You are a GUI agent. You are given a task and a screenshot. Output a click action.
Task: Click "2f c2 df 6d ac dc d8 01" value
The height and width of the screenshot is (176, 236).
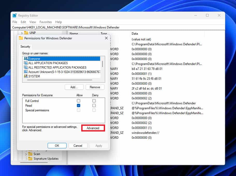tap(147, 88)
